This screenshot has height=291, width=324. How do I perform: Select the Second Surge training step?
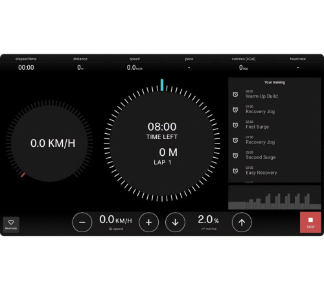(275, 156)
